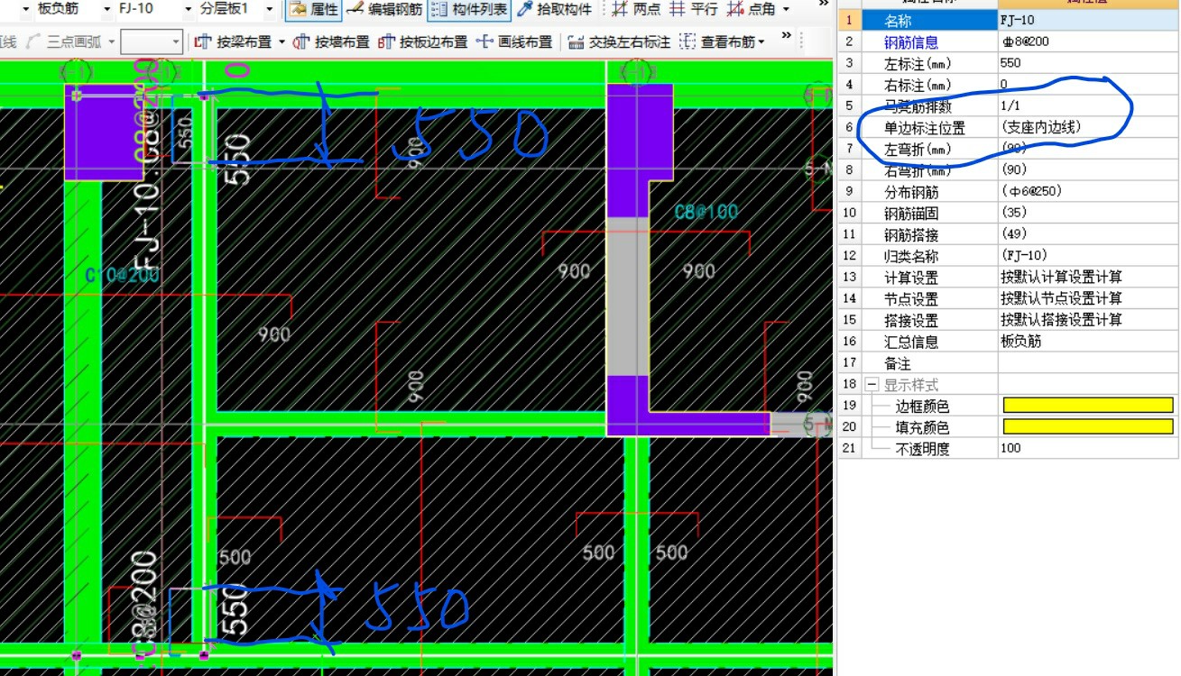Open the 三点画弧 dropdown arrow
The height and width of the screenshot is (676, 1181).
[111, 41]
